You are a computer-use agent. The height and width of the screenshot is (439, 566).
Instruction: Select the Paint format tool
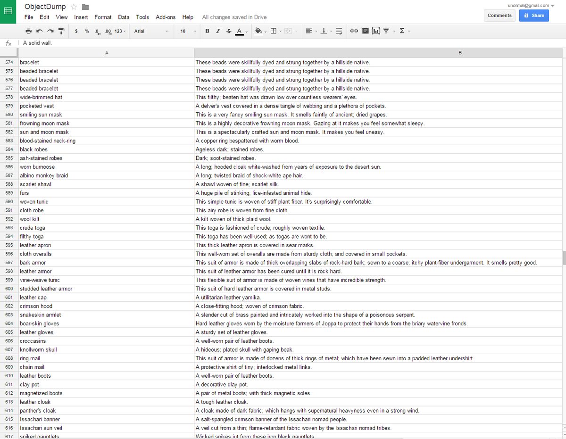click(x=61, y=31)
